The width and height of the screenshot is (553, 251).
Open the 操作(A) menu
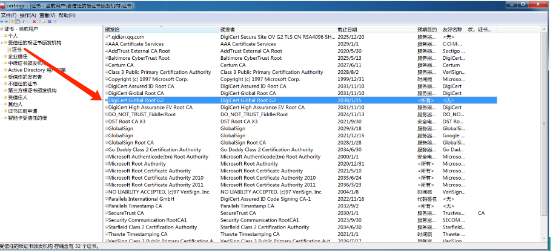(x=28, y=15)
